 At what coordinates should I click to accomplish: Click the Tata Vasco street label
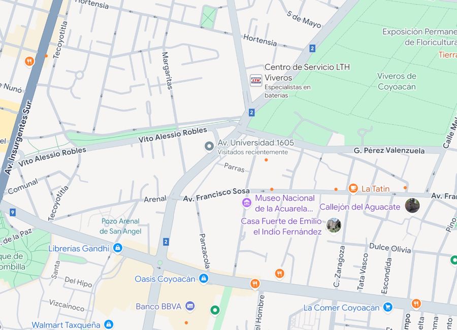[363, 272]
